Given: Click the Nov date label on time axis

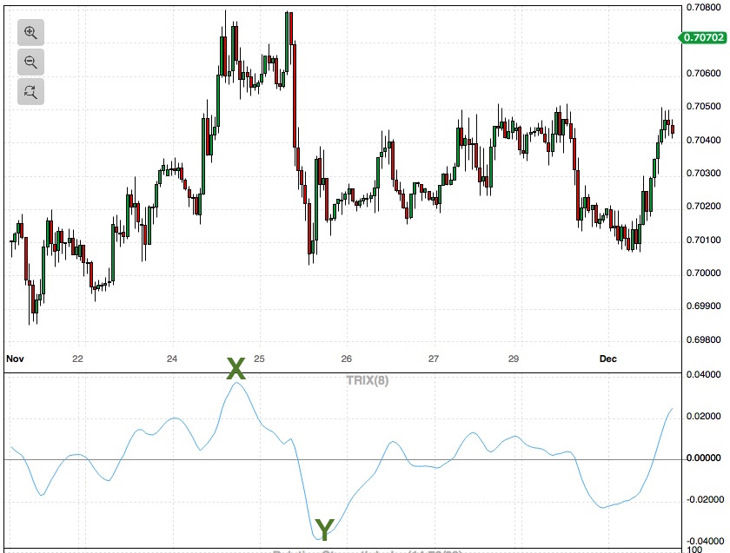Looking at the screenshot, I should click(15, 359).
